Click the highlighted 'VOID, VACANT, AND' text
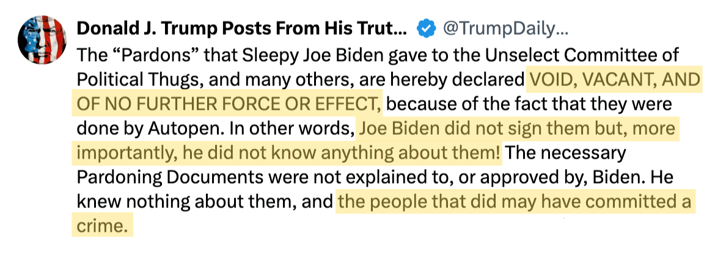726x255 pixels. (614, 79)
